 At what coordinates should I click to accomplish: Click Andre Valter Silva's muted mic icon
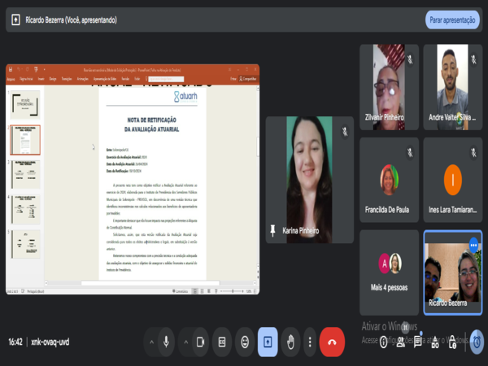pos(473,59)
